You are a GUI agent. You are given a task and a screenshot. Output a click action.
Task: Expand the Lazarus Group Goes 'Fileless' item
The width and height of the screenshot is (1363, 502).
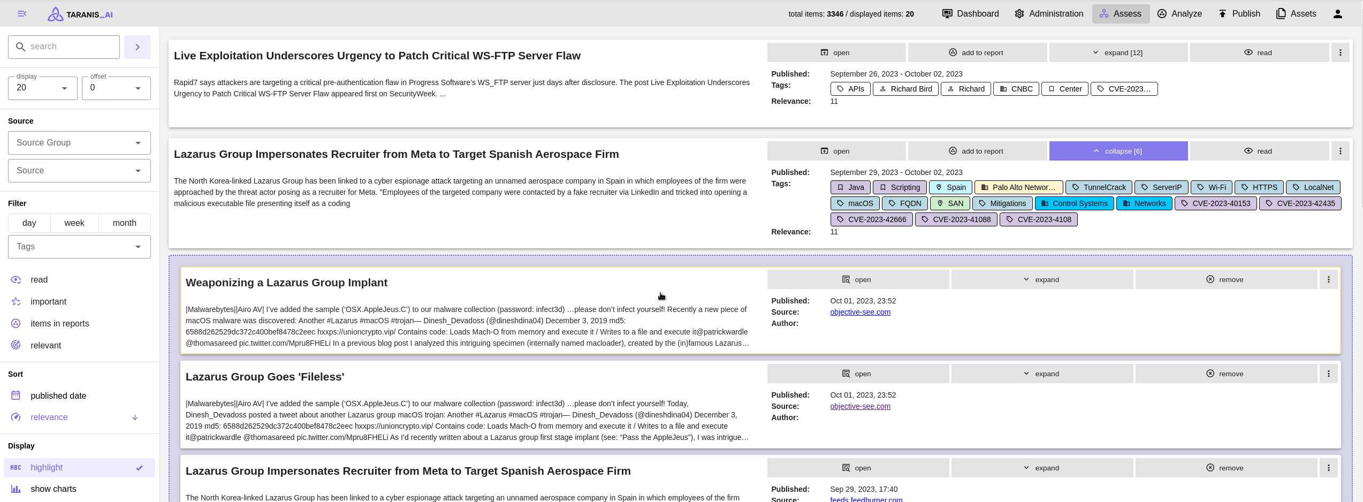(1041, 374)
